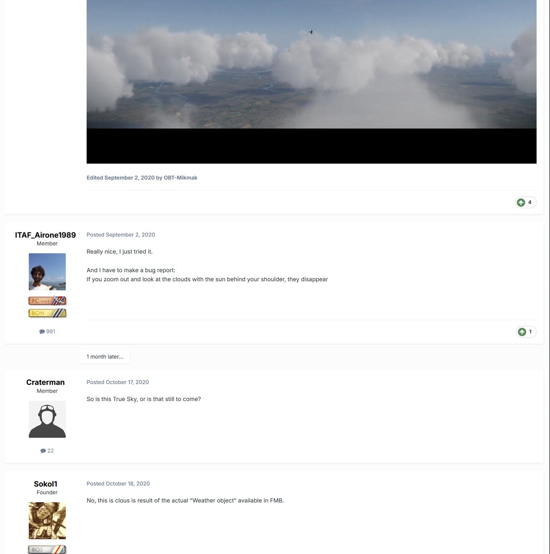Enlarge the clouds screenshot image
This screenshot has height=554, width=550.
pos(311,82)
